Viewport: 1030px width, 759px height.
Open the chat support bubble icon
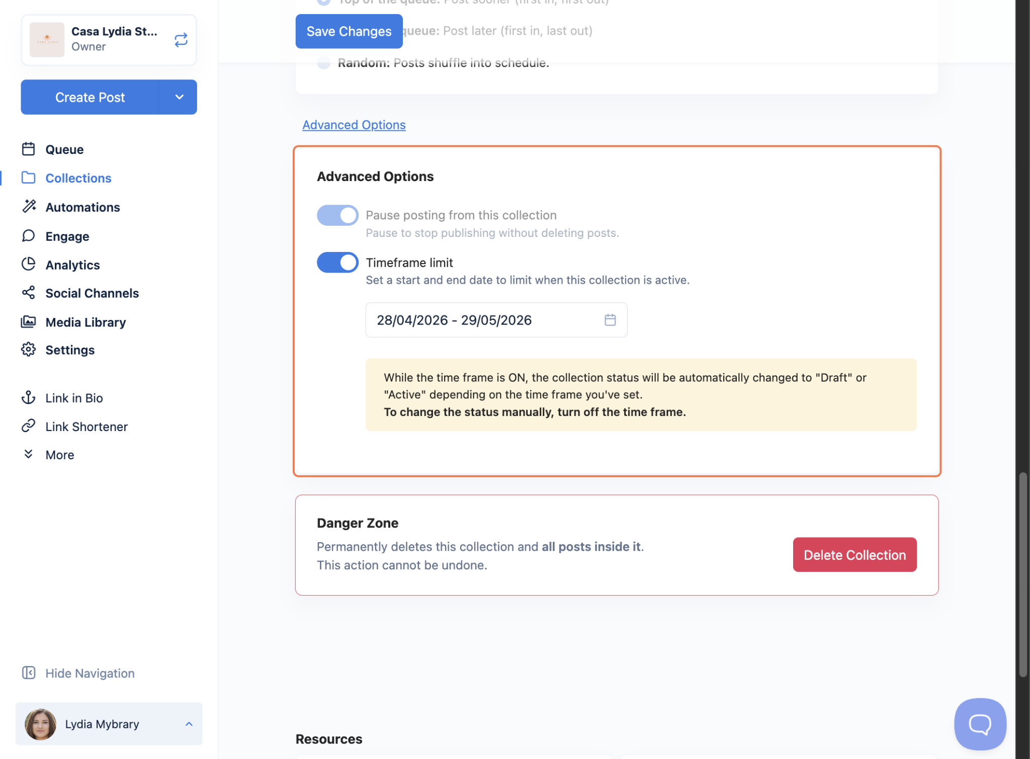[x=980, y=724]
